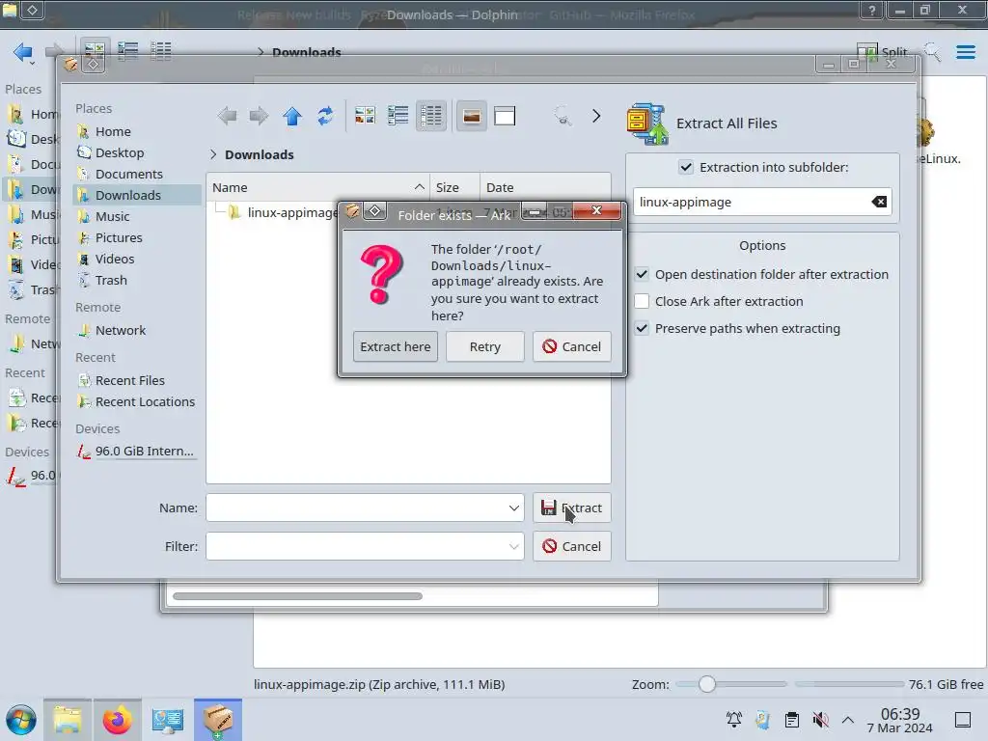Toggle Extraction into subfolder checkbox
The width and height of the screenshot is (988, 741).
686,167
